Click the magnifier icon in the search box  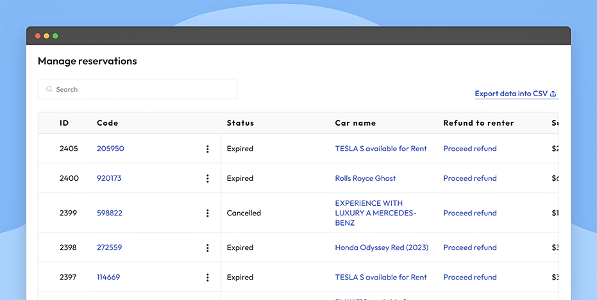click(49, 89)
